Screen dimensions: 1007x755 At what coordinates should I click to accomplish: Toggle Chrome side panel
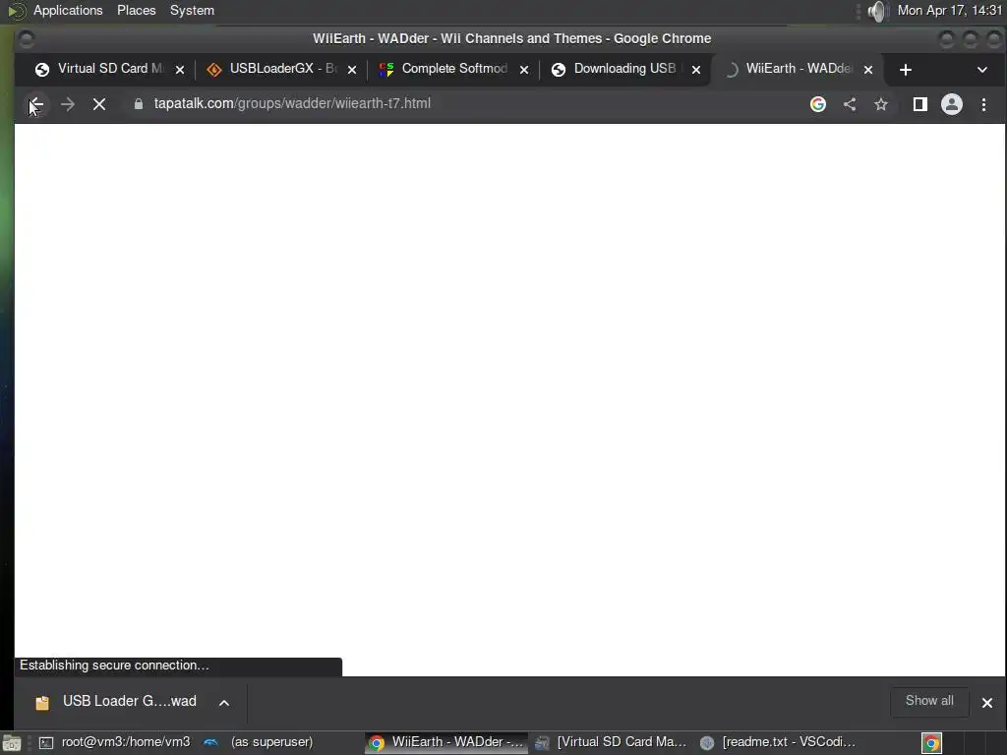click(x=919, y=104)
